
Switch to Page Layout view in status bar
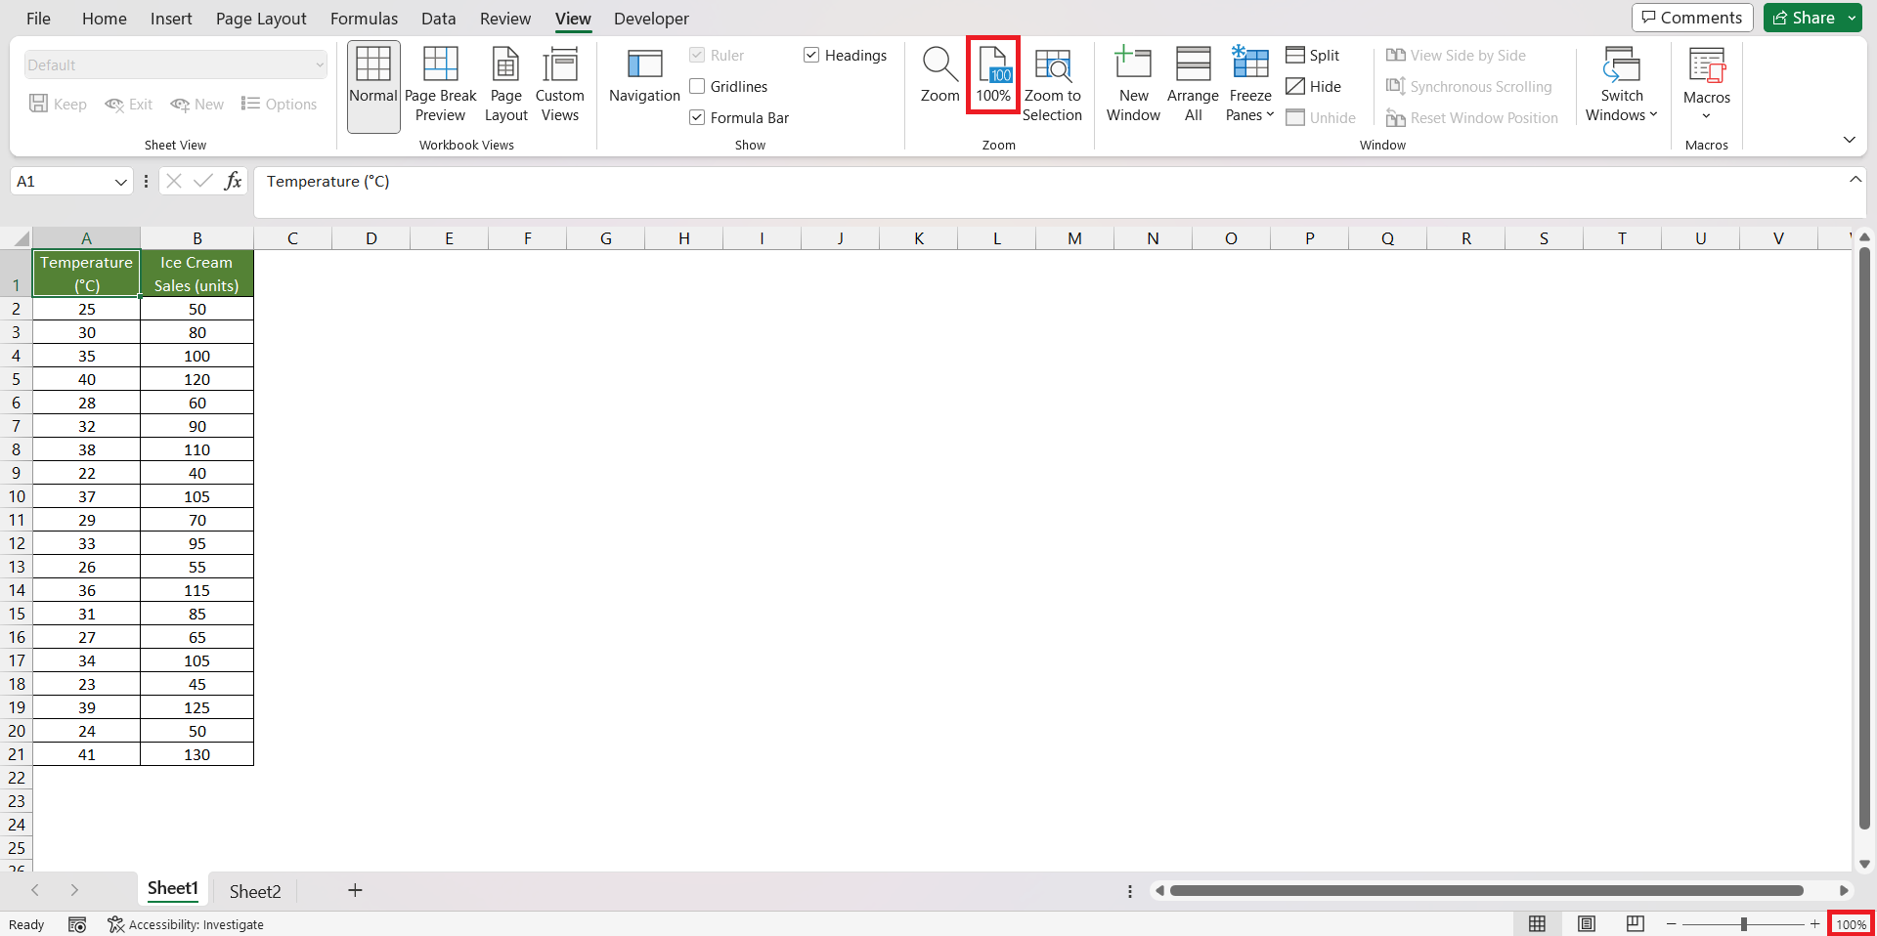point(1586,923)
